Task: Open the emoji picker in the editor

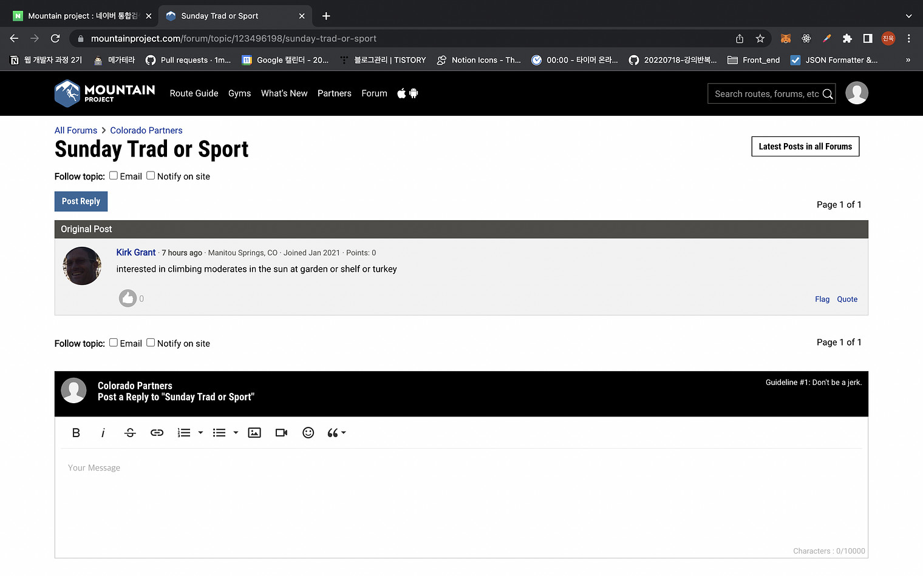Action: coord(308,433)
